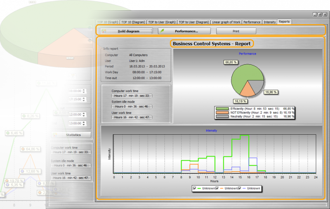The image size is (330, 209).
Task: Click report's Hours 17 min 19 sec 33 value
Action: (x=132, y=96)
